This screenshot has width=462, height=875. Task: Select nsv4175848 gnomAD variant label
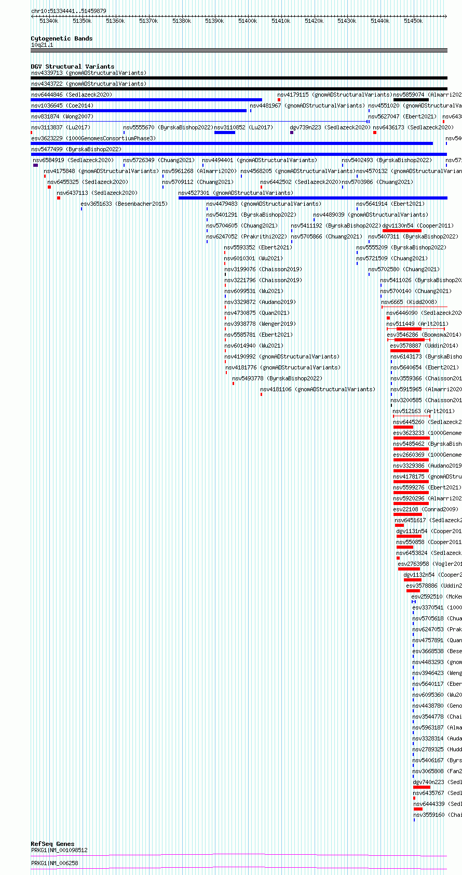coord(102,171)
